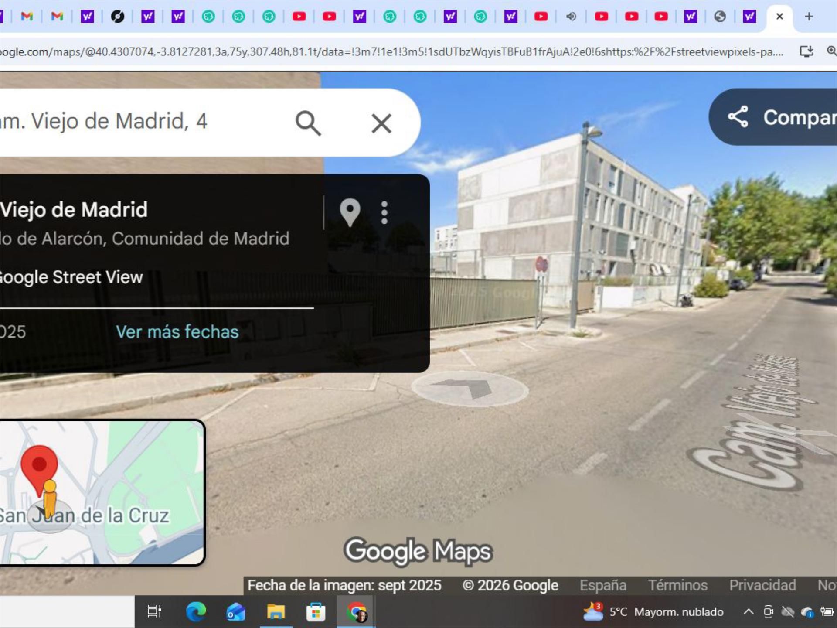Open File Explorer from the taskbar
Viewport: 837px width, 628px height.
pyautogui.click(x=276, y=612)
